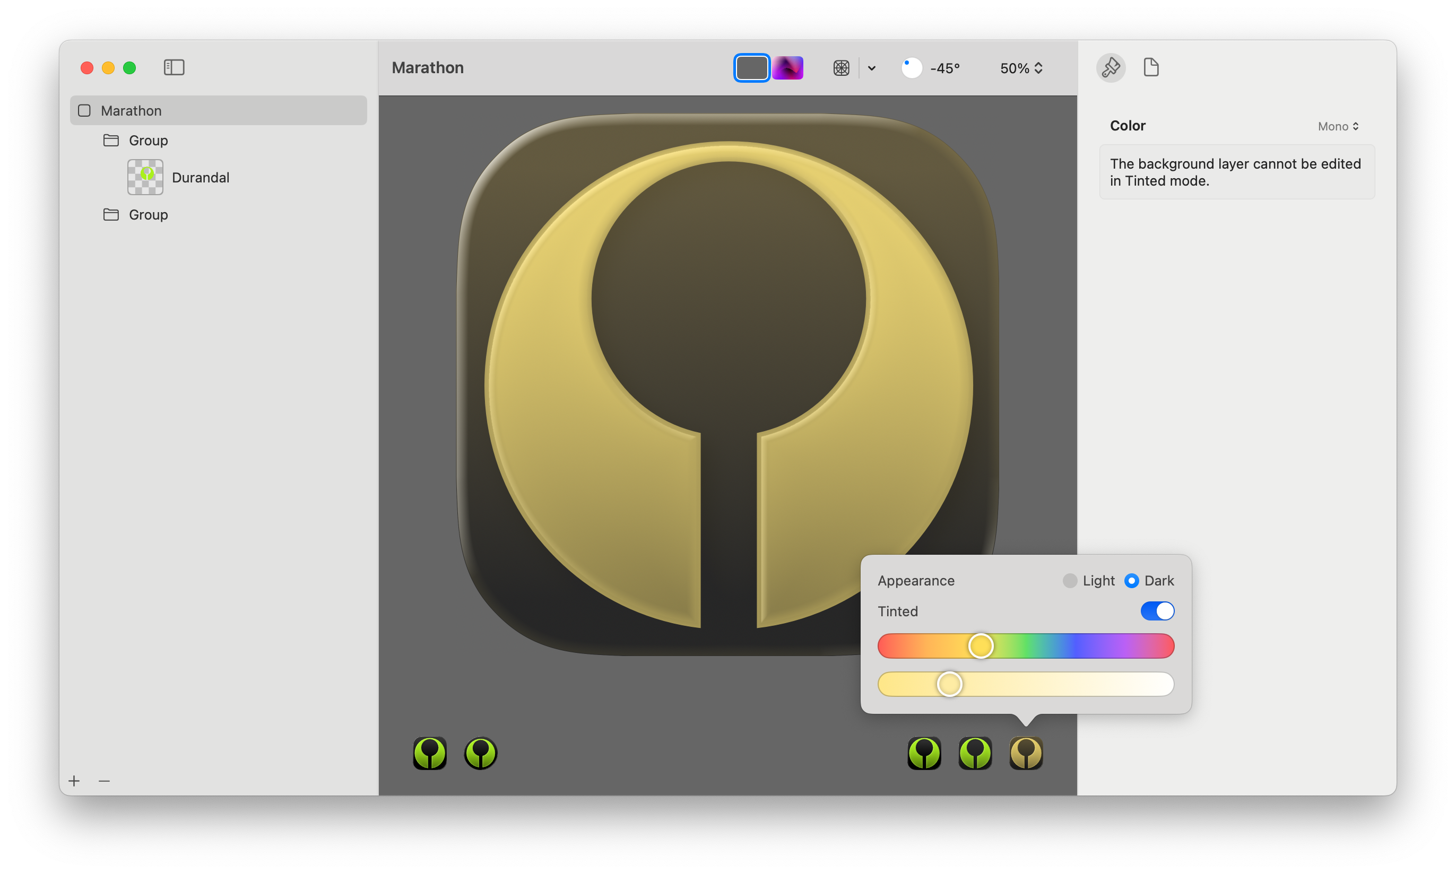This screenshot has height=874, width=1456.
Task: Adjust the tint saturation yellow slider
Action: click(1025, 684)
